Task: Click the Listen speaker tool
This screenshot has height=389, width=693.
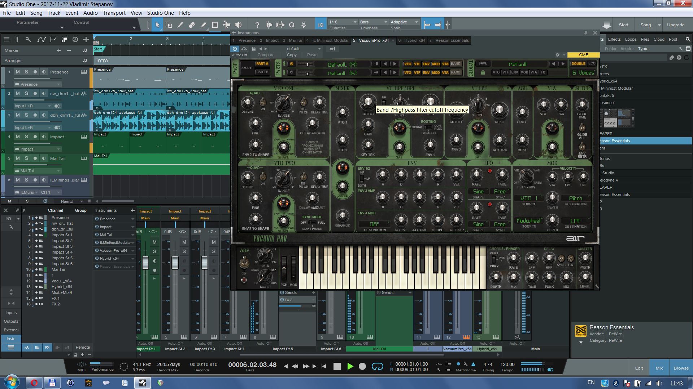Action: [238, 25]
